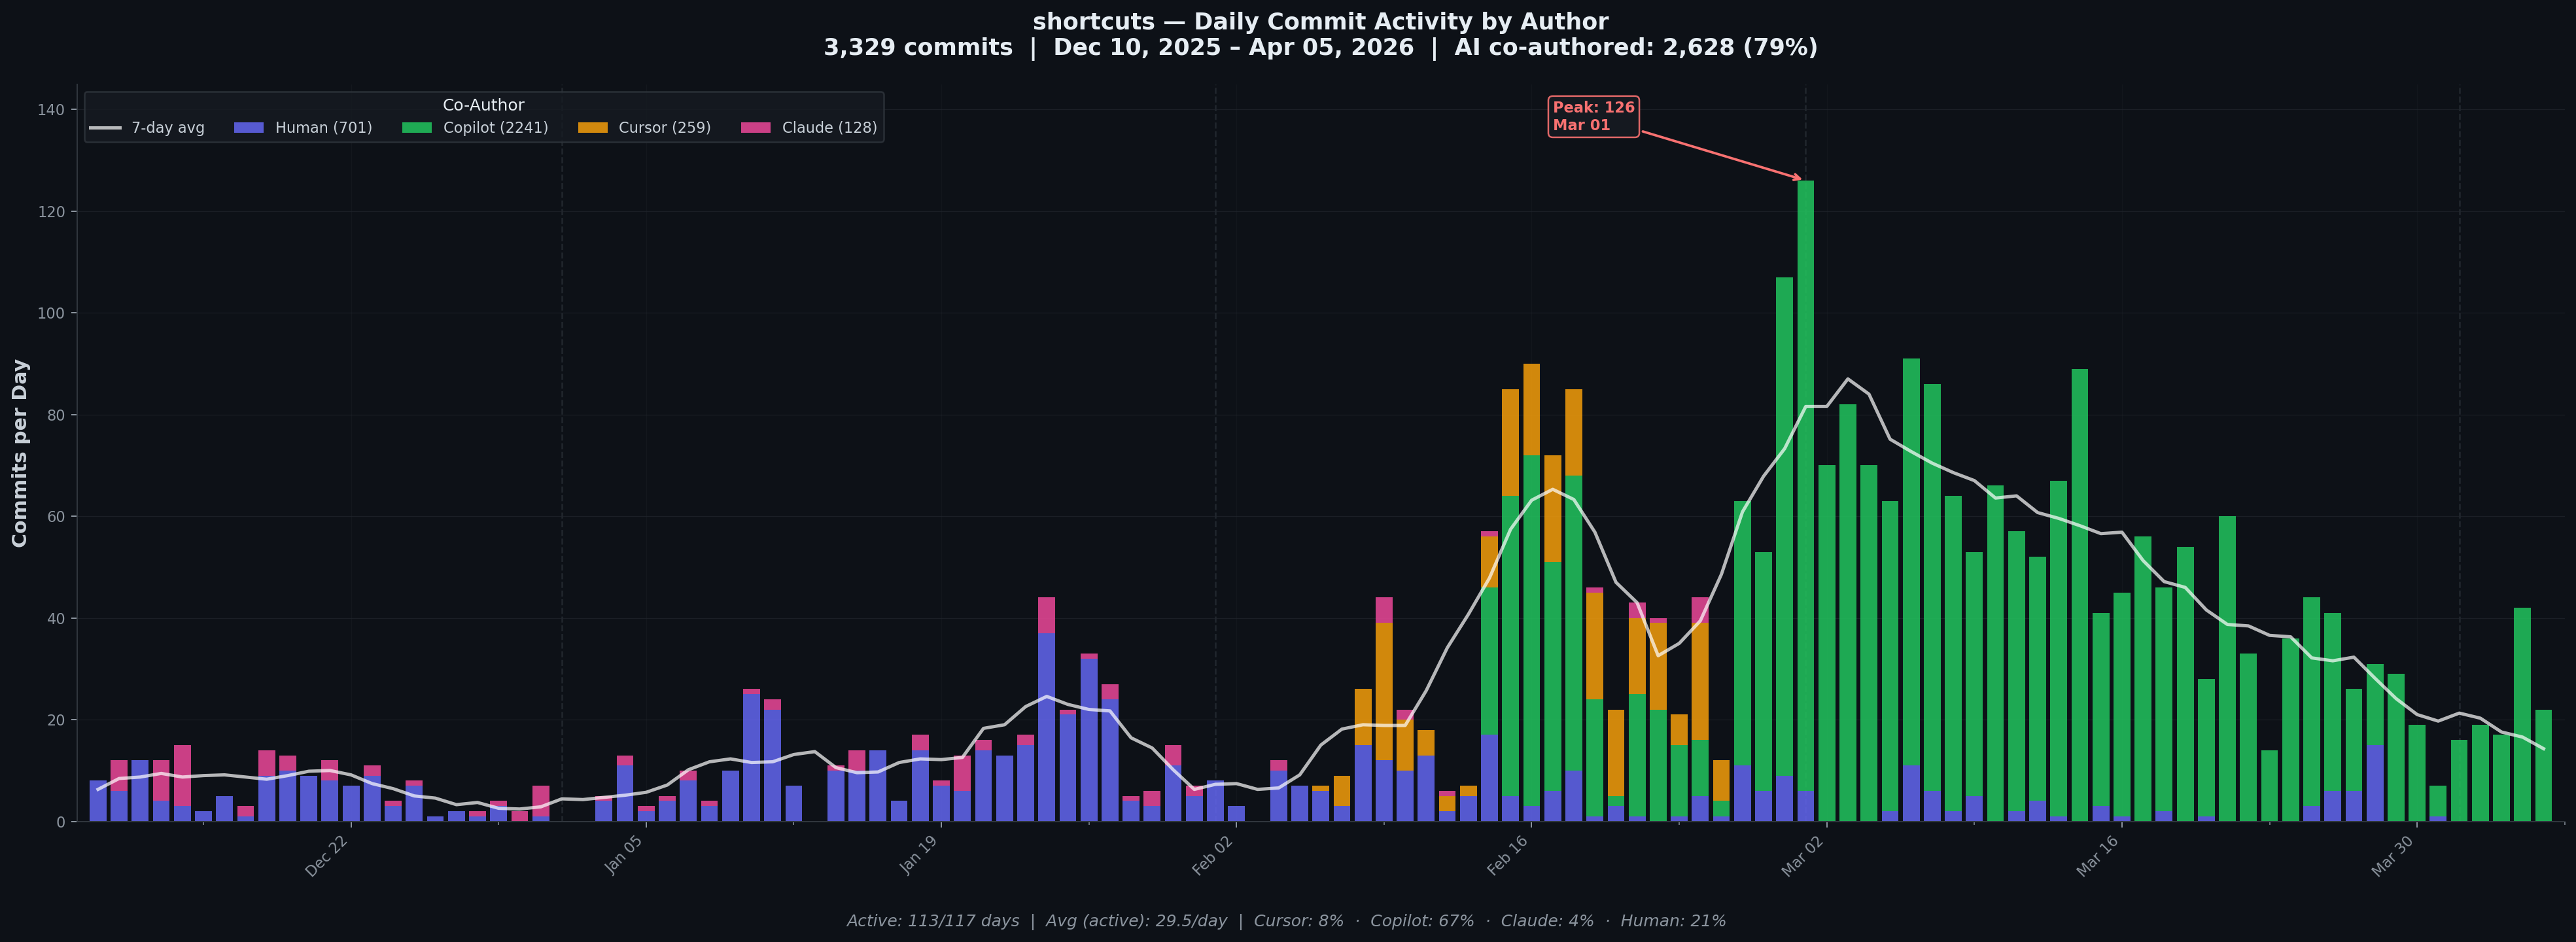Click the 'Avg (active): 29.5/day' footer stat
The image size is (2576, 942).
(1137, 921)
